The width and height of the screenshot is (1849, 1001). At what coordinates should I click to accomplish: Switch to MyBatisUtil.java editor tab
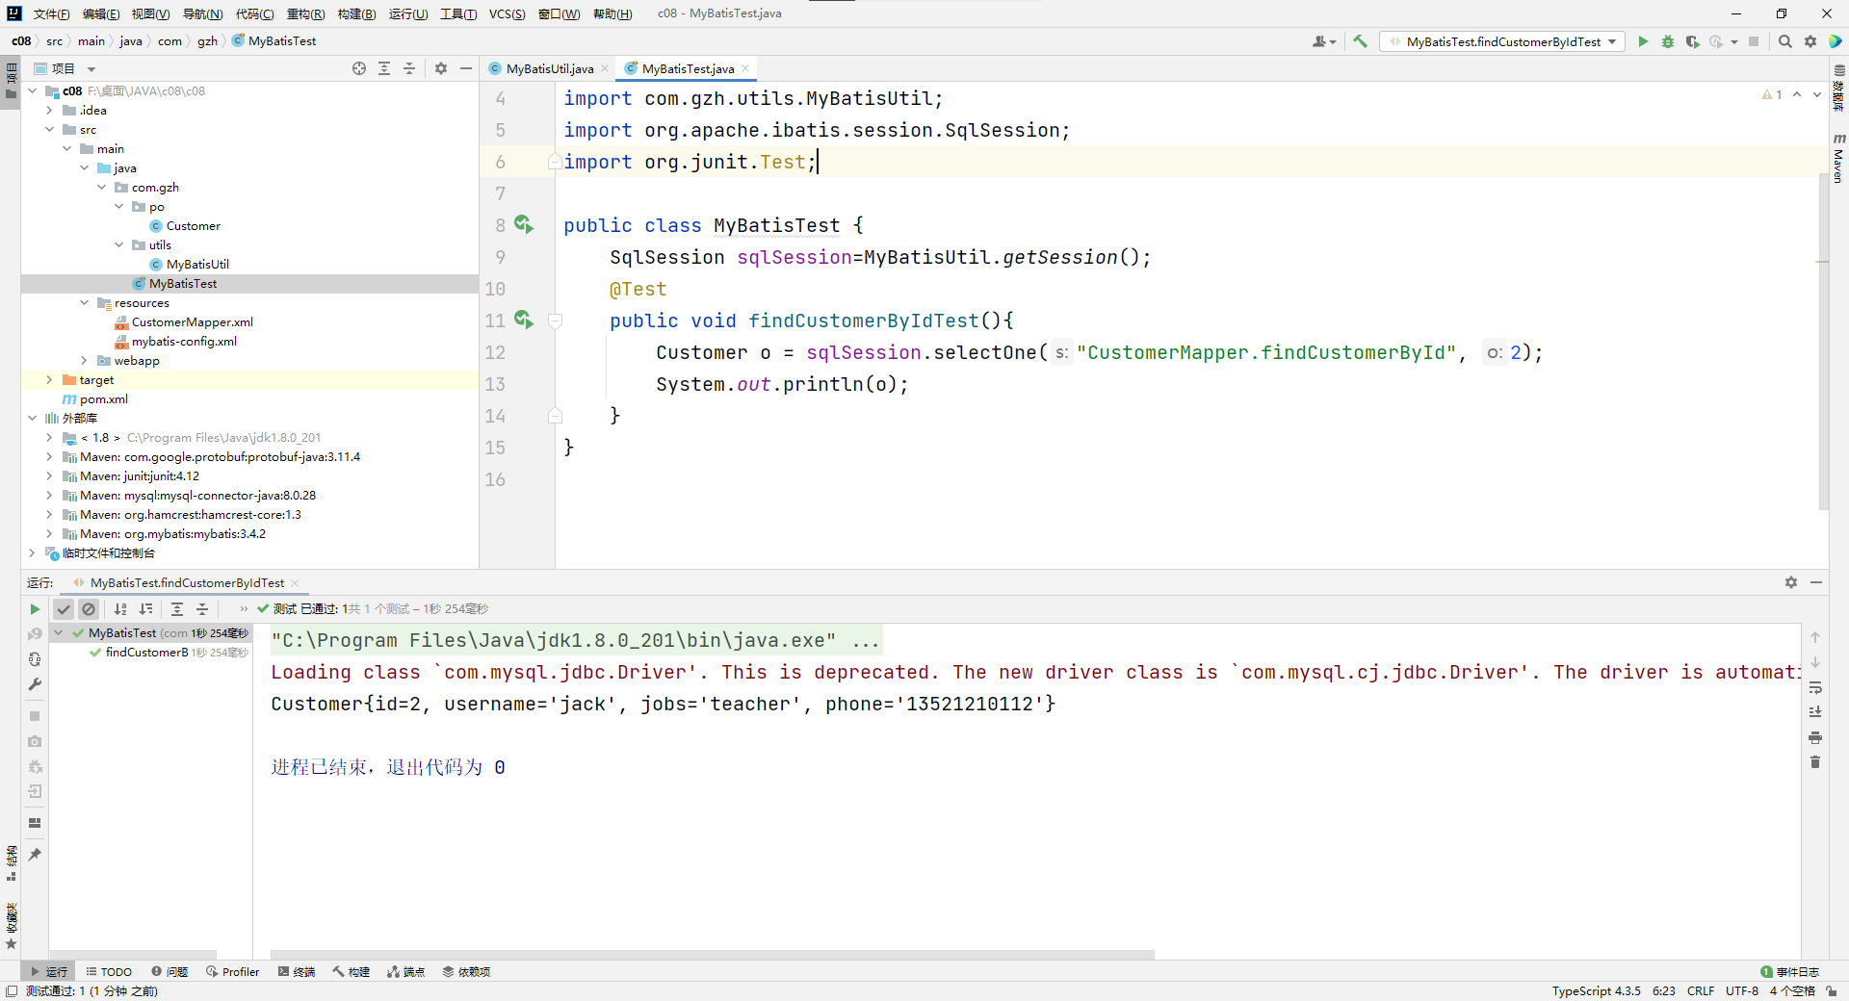coord(549,68)
